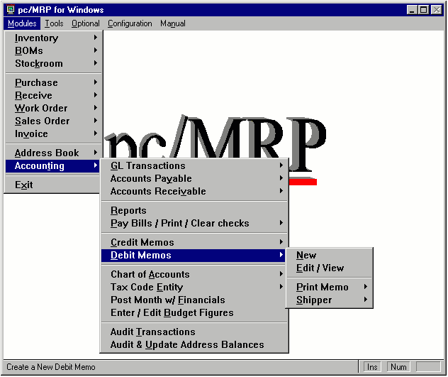
Task: Expand the Purchase submenu
Action: (53, 82)
